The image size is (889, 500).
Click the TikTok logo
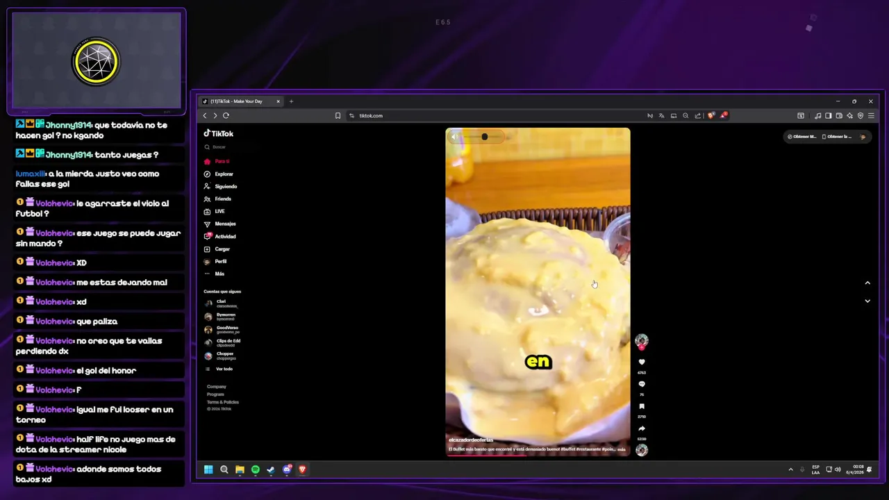pos(219,133)
